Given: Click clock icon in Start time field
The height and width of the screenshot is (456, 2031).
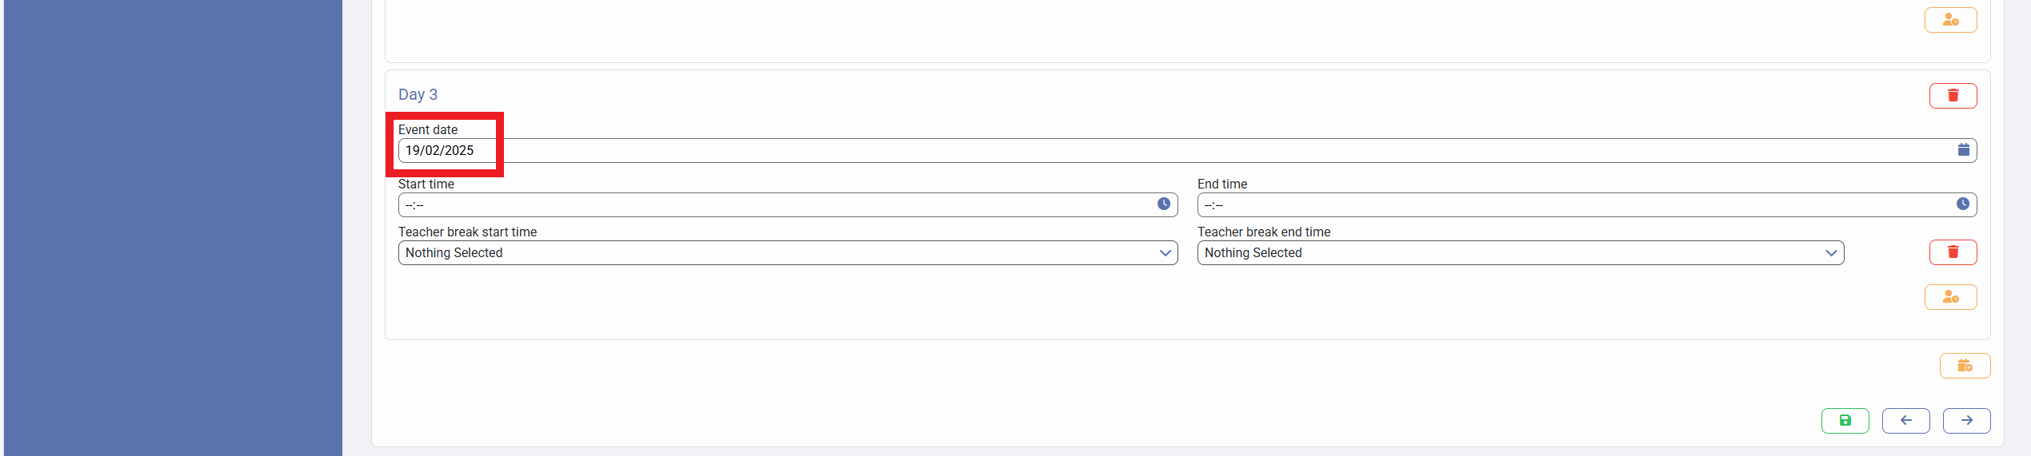Looking at the screenshot, I should click(1163, 204).
